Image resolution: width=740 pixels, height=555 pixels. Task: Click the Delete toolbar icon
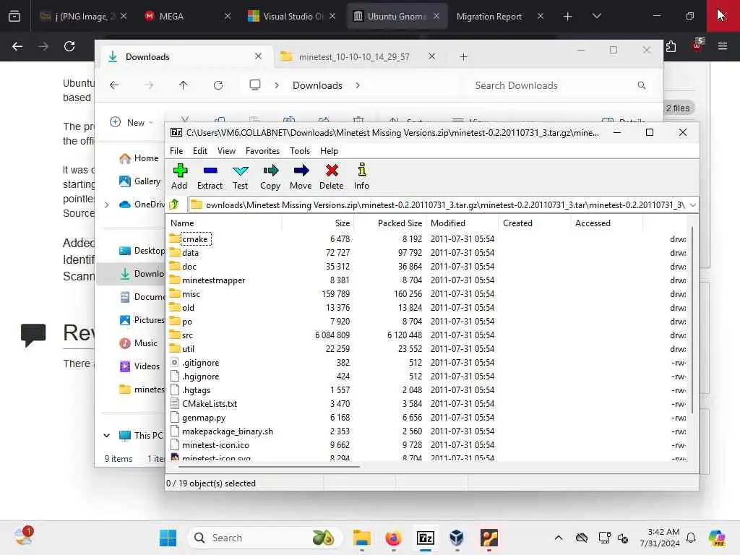tap(331, 176)
